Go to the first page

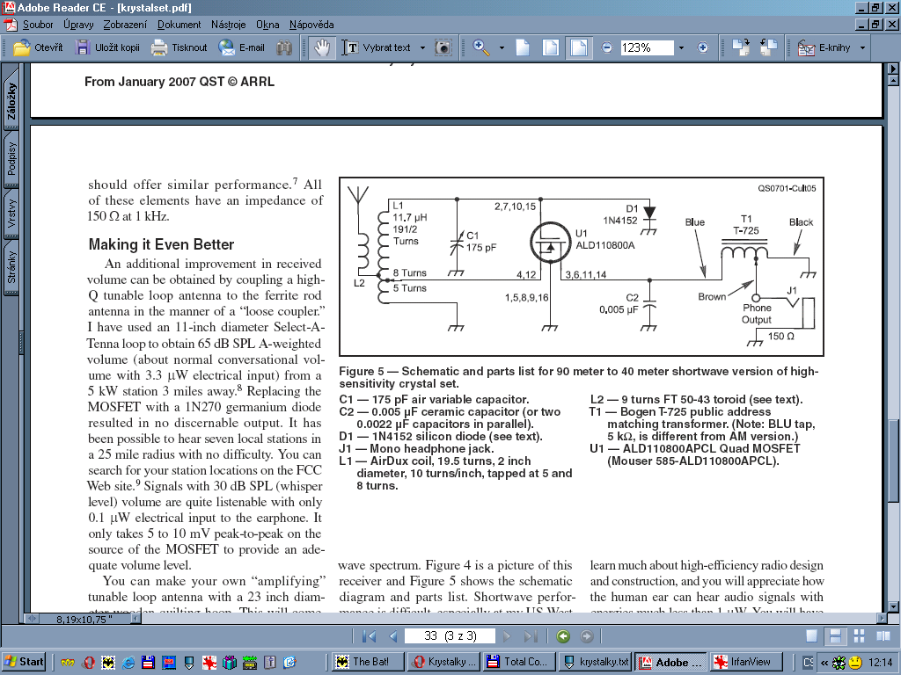coord(369,636)
